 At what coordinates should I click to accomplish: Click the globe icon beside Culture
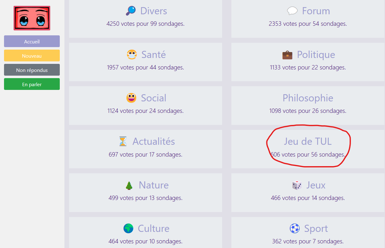coord(128,229)
